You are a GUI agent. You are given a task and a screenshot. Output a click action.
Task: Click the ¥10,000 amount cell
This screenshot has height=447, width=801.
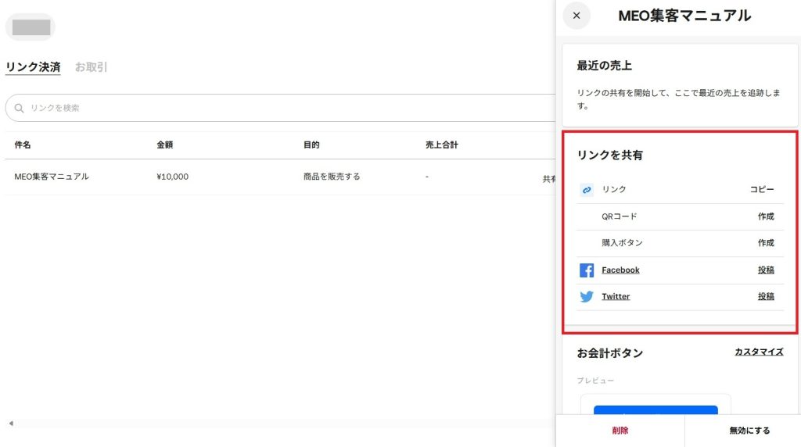point(172,177)
